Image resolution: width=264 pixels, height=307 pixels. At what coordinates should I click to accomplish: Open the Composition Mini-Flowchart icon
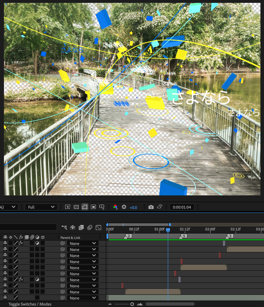pyautogui.click(x=64, y=227)
